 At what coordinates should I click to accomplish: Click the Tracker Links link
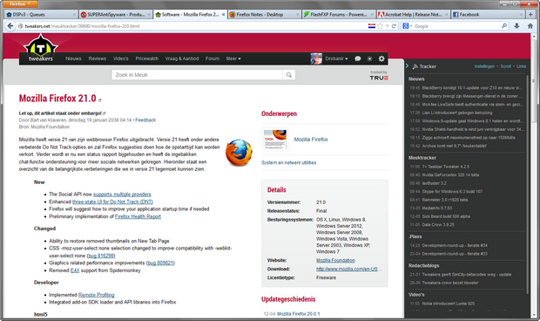click(521, 66)
